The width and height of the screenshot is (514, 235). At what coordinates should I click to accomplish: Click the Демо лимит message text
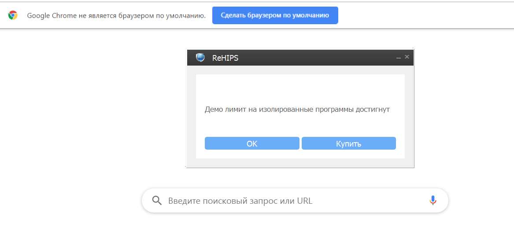pyautogui.click(x=297, y=109)
